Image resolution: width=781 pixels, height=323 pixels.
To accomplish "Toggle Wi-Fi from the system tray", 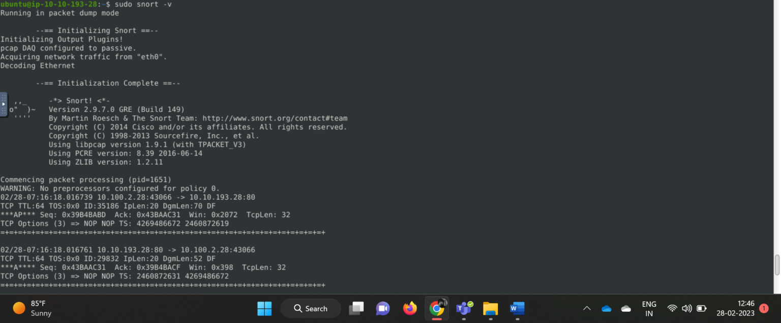I will [x=672, y=308].
